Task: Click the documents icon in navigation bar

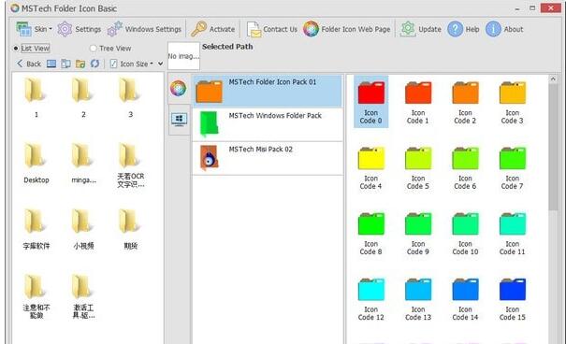Action: [x=65, y=64]
